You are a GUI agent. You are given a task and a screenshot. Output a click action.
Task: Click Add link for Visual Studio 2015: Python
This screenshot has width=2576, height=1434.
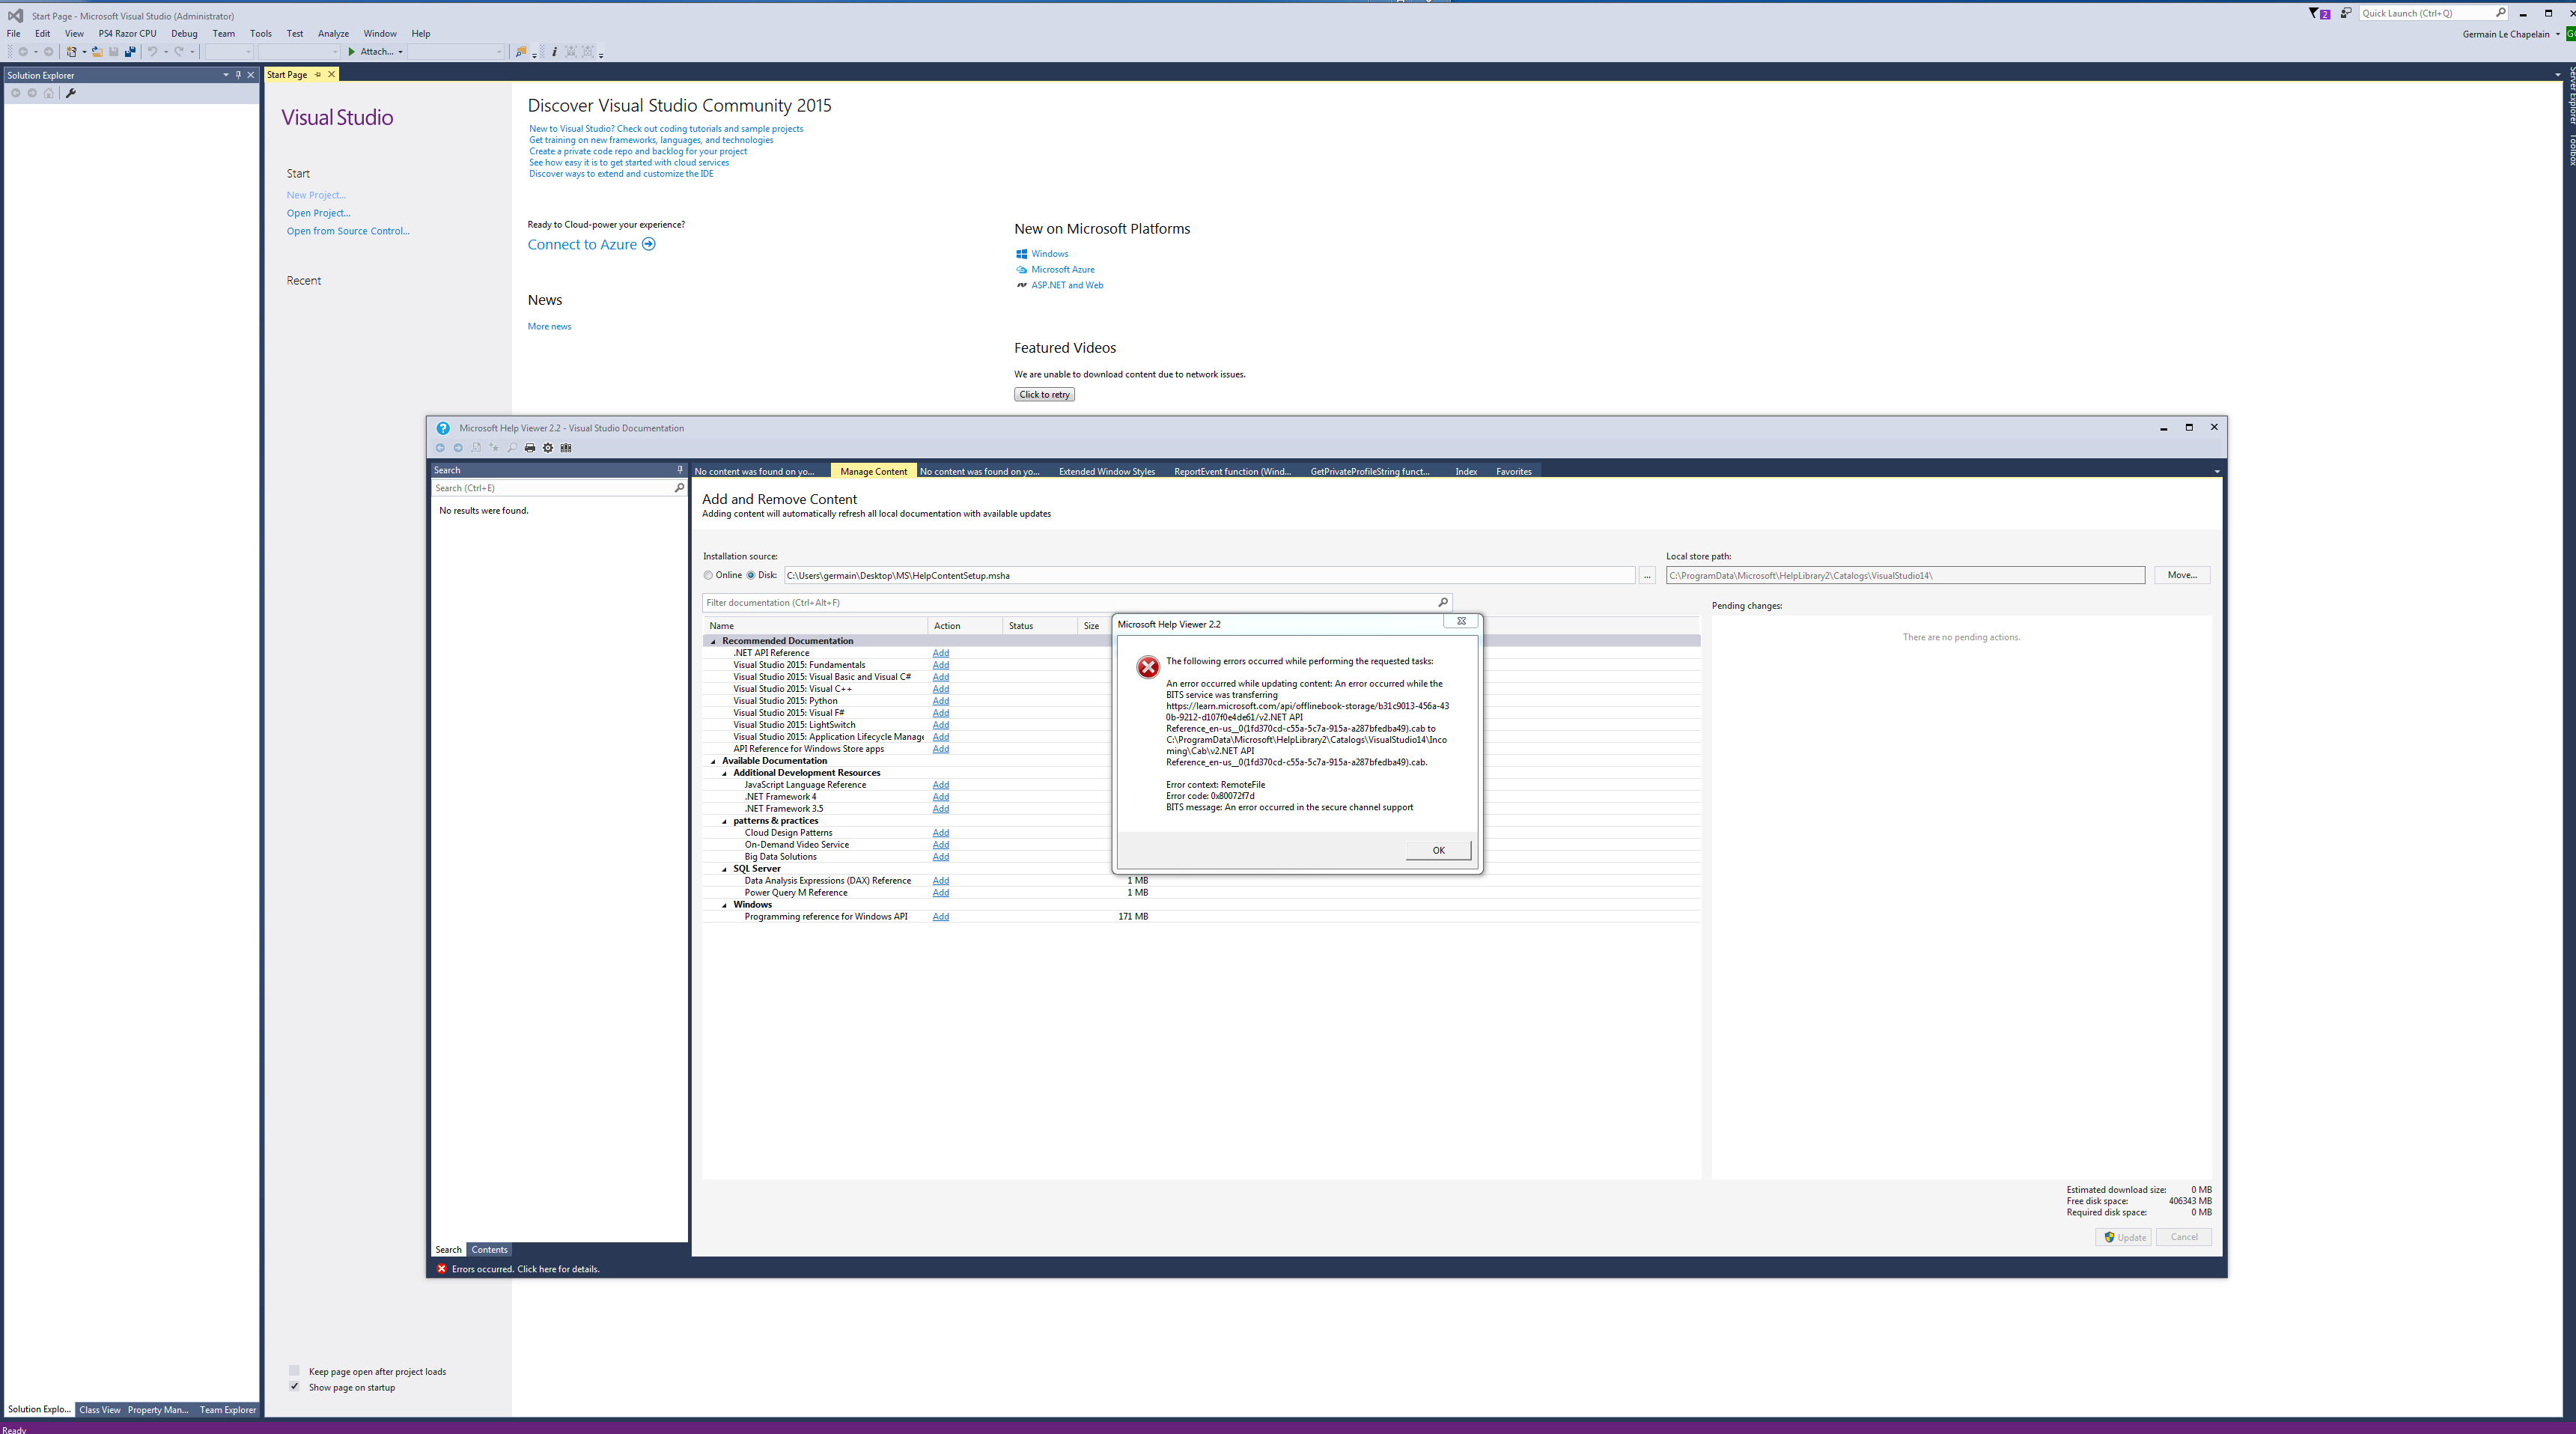click(x=940, y=701)
